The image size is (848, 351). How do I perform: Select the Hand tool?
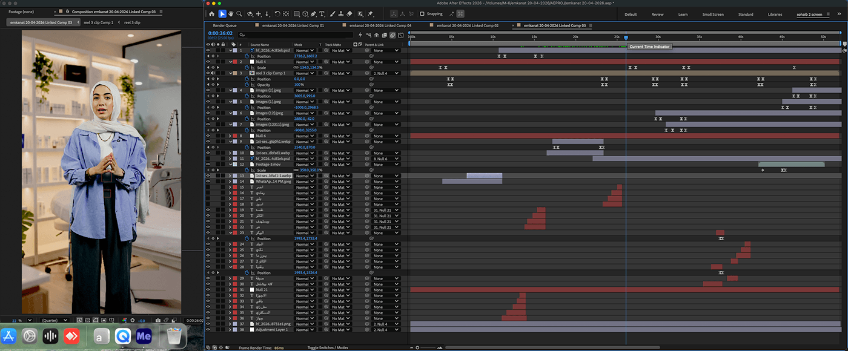pyautogui.click(x=231, y=14)
